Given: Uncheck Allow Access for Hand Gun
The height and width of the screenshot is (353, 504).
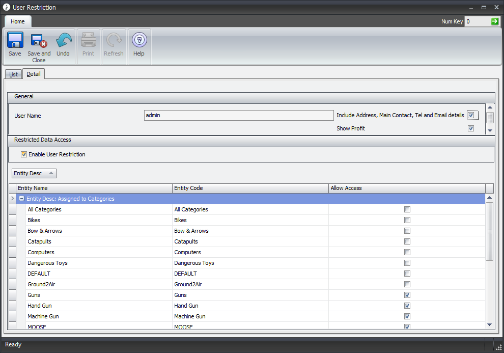Looking at the screenshot, I should tap(407, 306).
